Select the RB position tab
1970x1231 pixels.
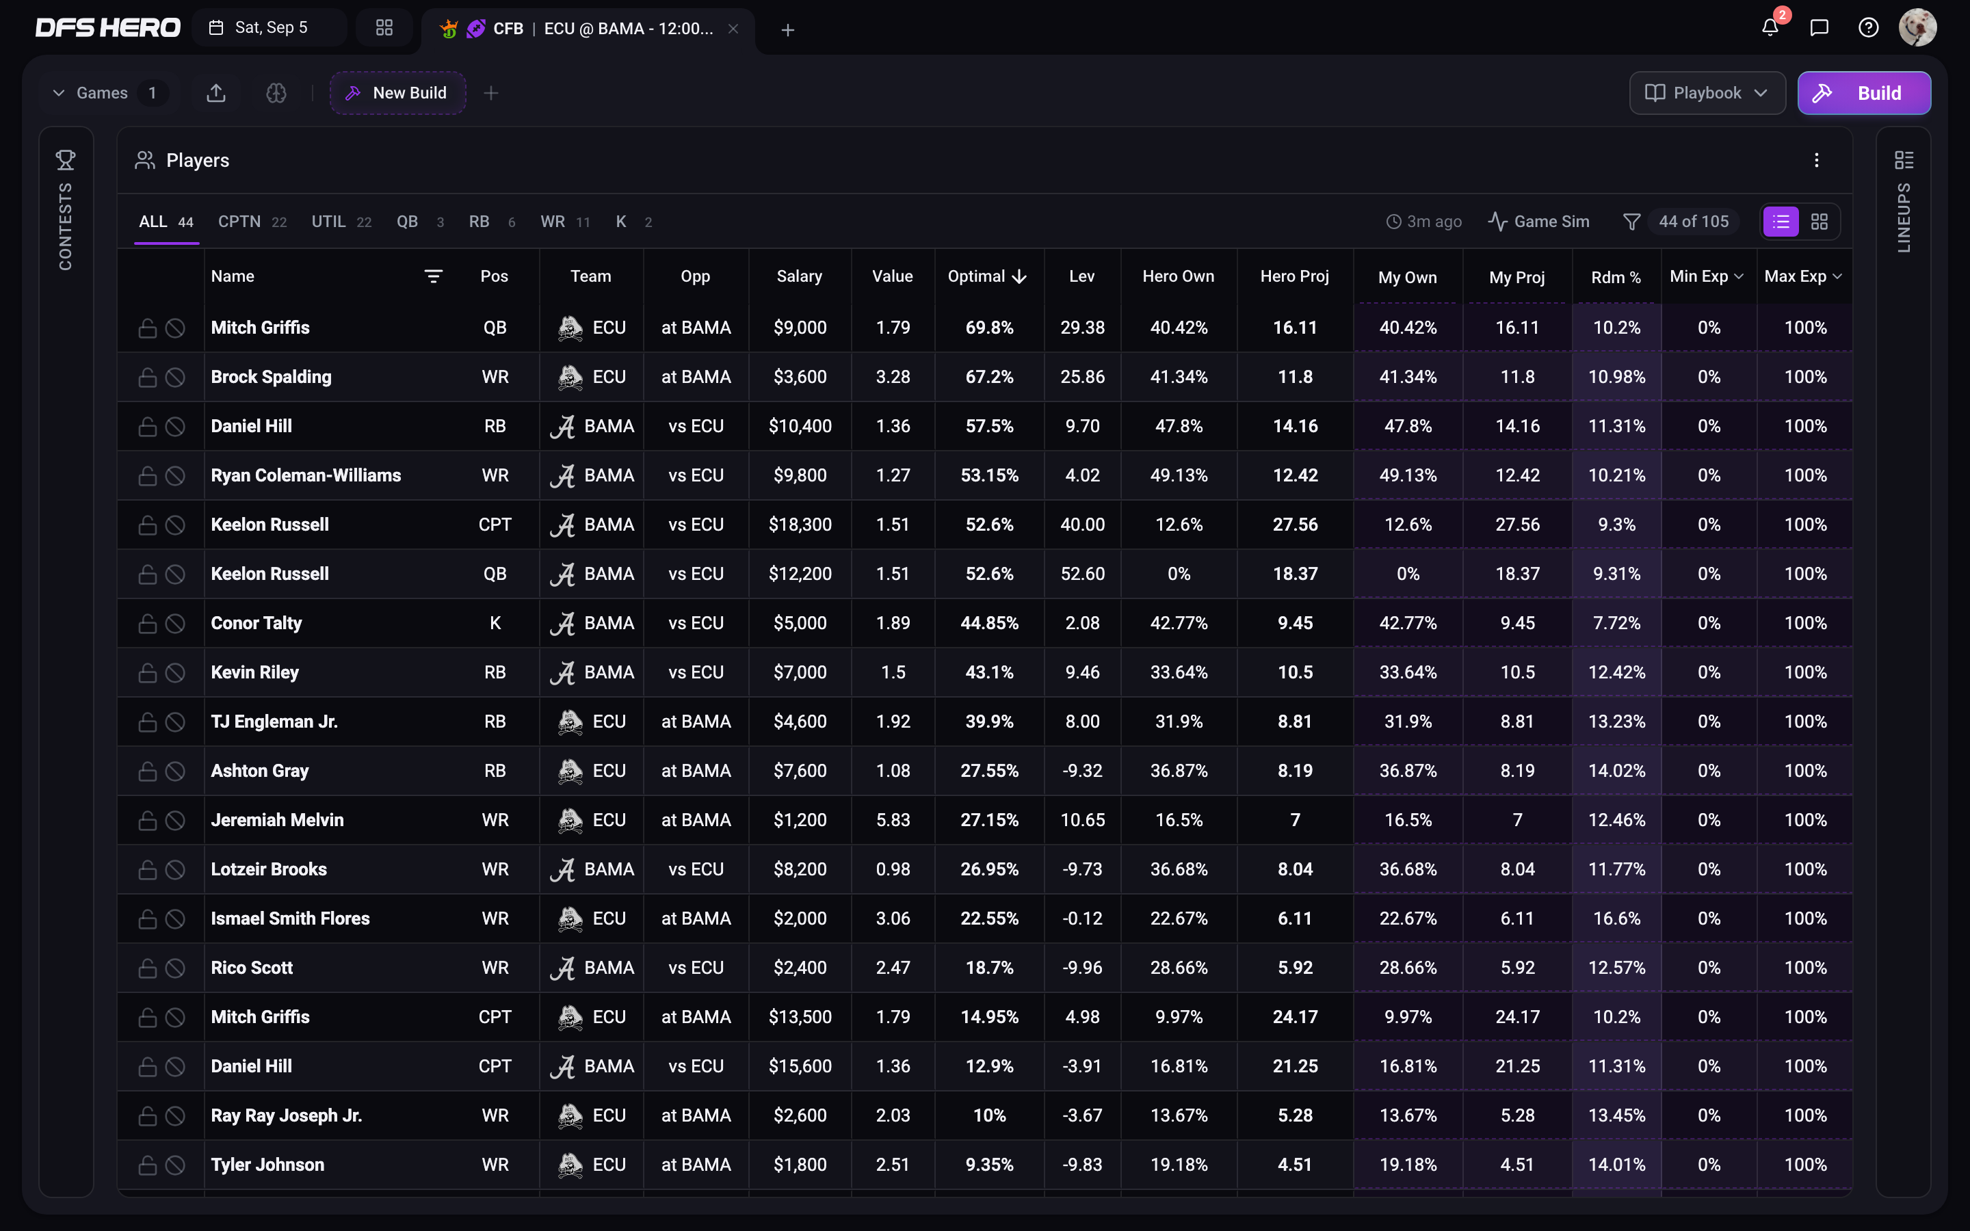click(x=491, y=222)
